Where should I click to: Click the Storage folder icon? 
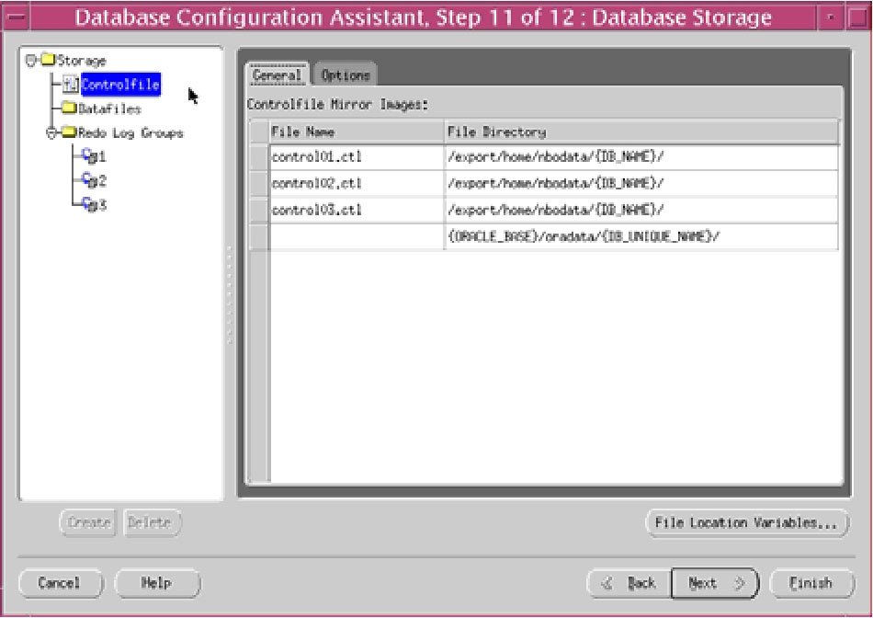(x=48, y=59)
